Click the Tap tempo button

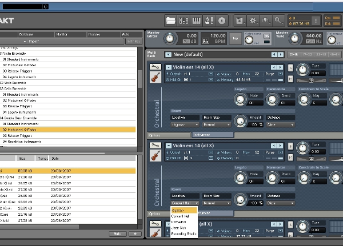tap(235, 38)
